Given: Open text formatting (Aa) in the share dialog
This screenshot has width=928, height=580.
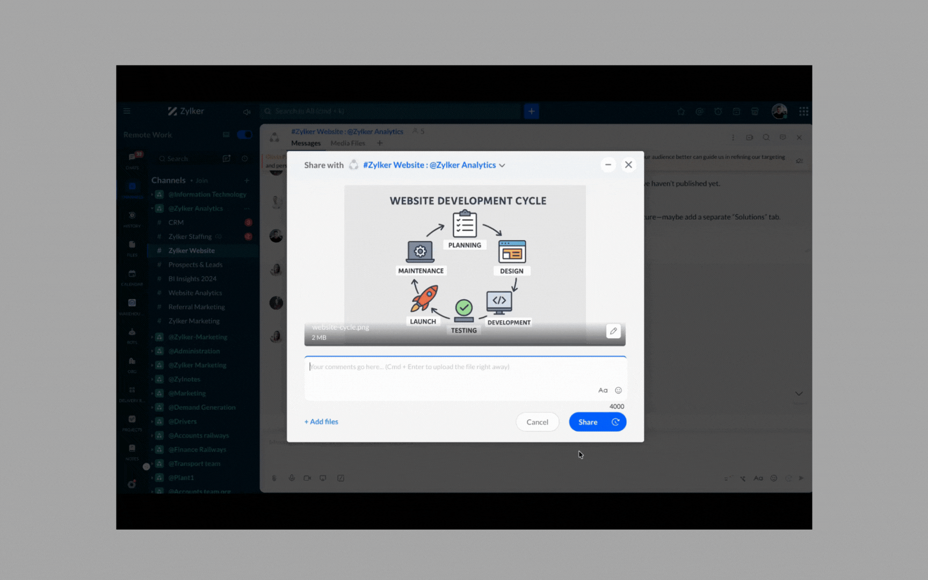Looking at the screenshot, I should (x=603, y=390).
